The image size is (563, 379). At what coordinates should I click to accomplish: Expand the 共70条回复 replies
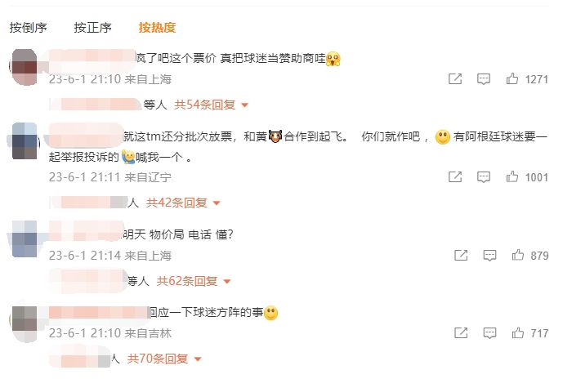click(x=164, y=359)
